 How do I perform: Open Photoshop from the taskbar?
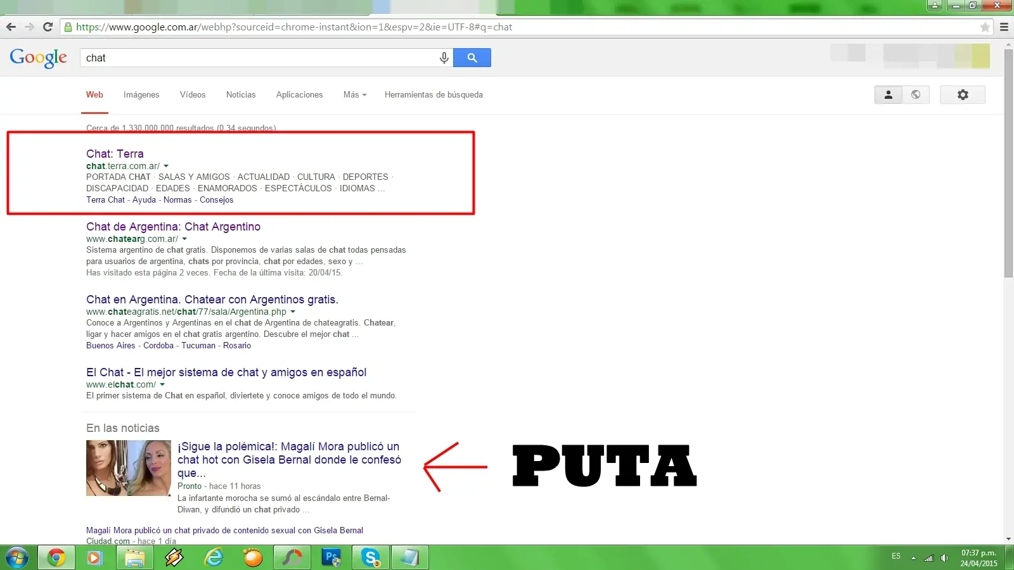pos(331,558)
